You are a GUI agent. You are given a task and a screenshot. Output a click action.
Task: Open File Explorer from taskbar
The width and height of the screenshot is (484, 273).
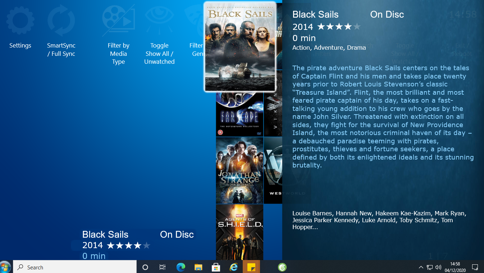coord(198,267)
